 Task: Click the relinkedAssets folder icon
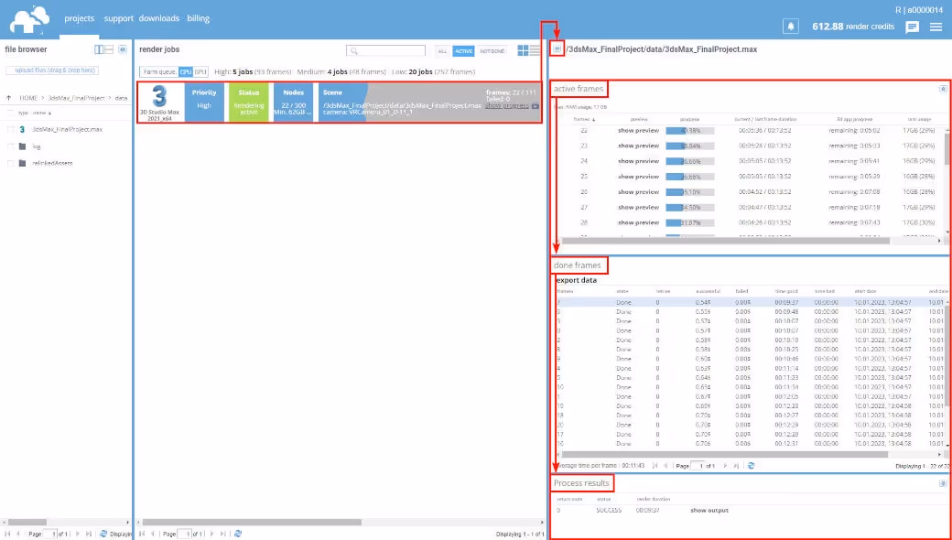click(23, 163)
